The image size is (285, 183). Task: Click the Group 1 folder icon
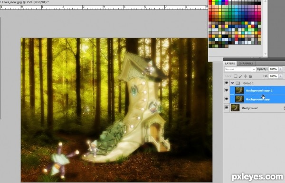(238, 83)
